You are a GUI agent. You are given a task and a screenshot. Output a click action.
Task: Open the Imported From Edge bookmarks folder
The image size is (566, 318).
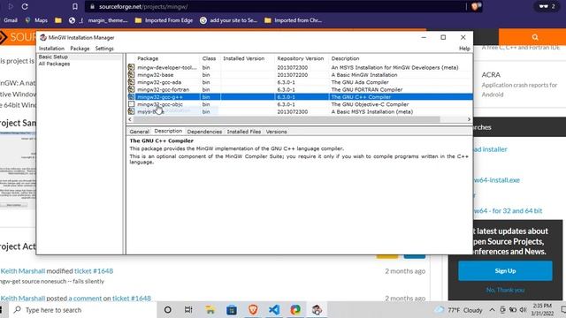(164, 20)
